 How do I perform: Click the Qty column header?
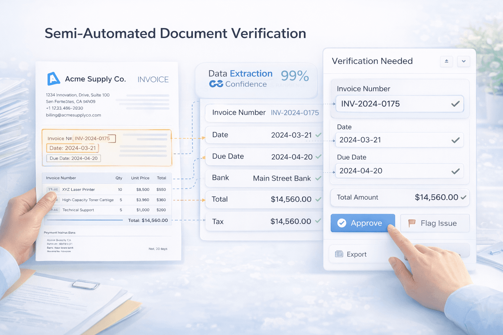click(x=119, y=178)
